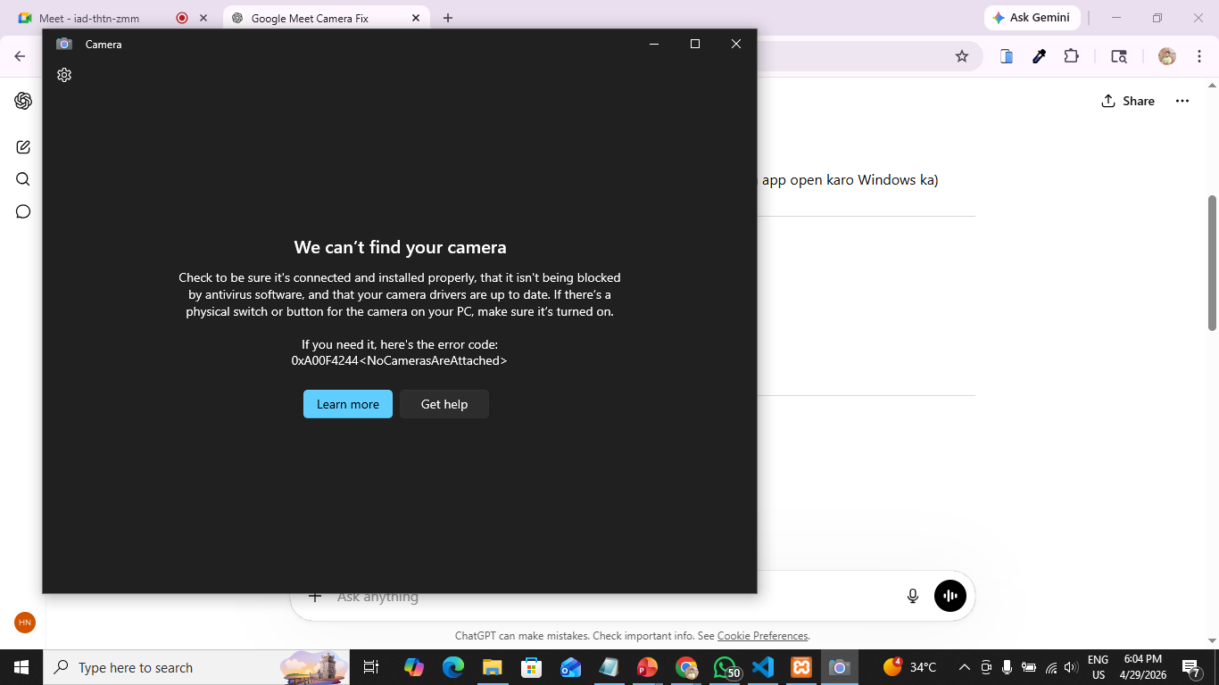Viewport: 1219px width, 685px height.
Task: Click the Get help button
Action: point(444,404)
